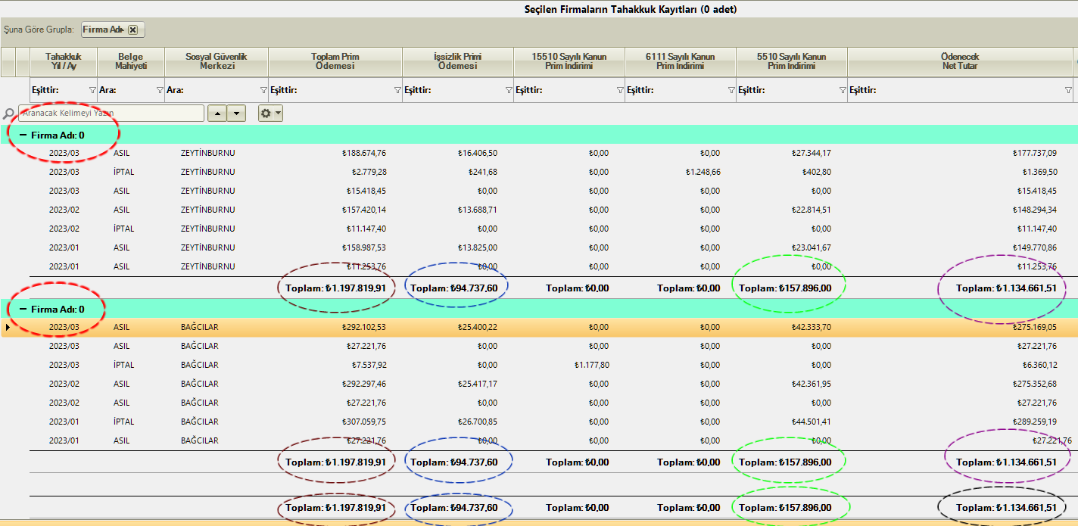
Task: Open filter icon for İşsizlik Primi Ödemesi column
Action: [x=509, y=90]
